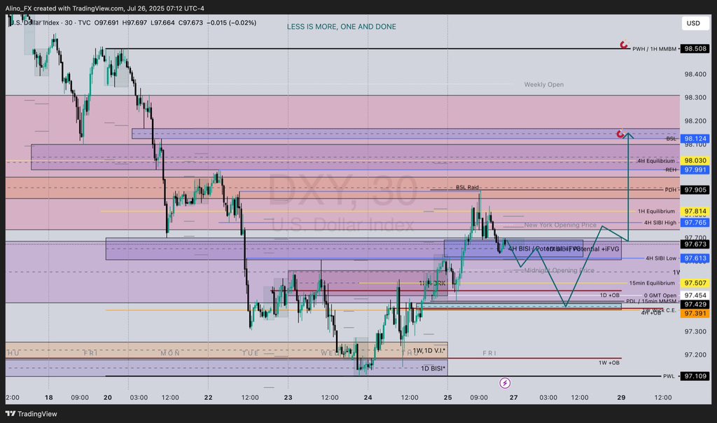Image resolution: width=717 pixels, height=423 pixels.
Task: Click date 22 on the time axis
Action: click(x=209, y=397)
